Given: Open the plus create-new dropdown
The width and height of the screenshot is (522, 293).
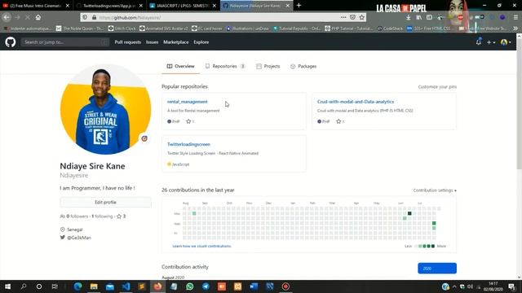Looking at the screenshot, I should tap(491, 42).
